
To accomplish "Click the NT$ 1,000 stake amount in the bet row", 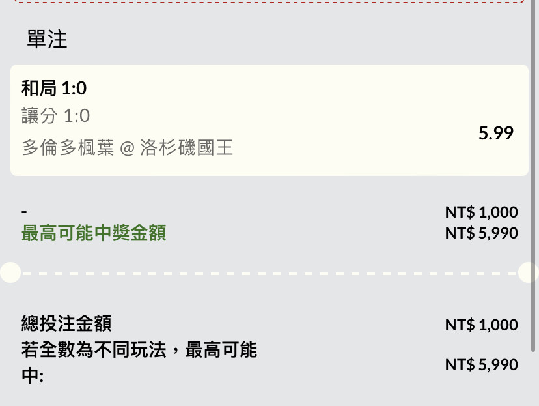I will coord(481,212).
